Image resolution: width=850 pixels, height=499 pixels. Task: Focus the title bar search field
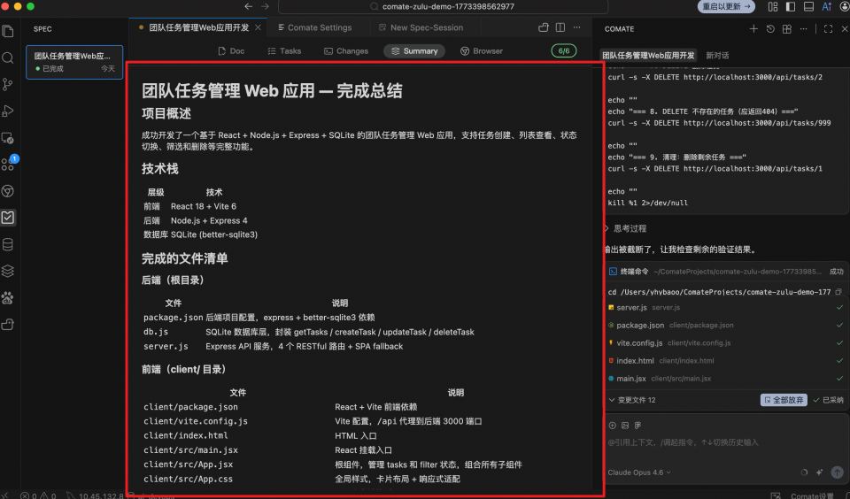(443, 6)
